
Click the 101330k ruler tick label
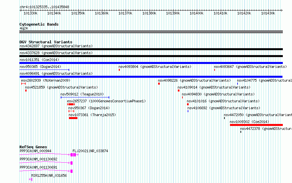[31, 13]
